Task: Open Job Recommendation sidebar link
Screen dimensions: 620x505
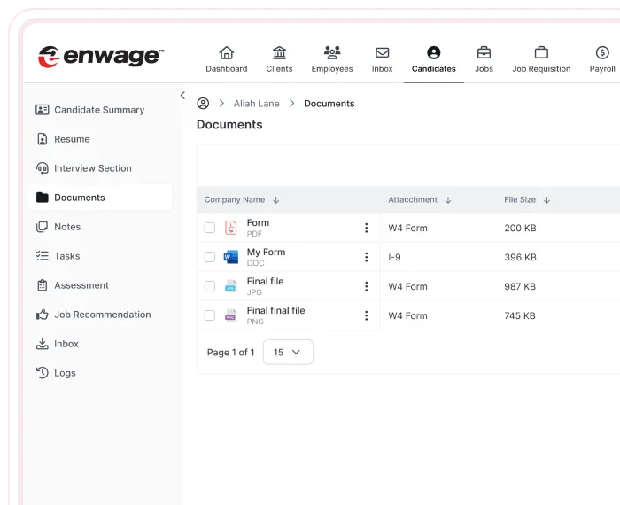Action: 102,315
